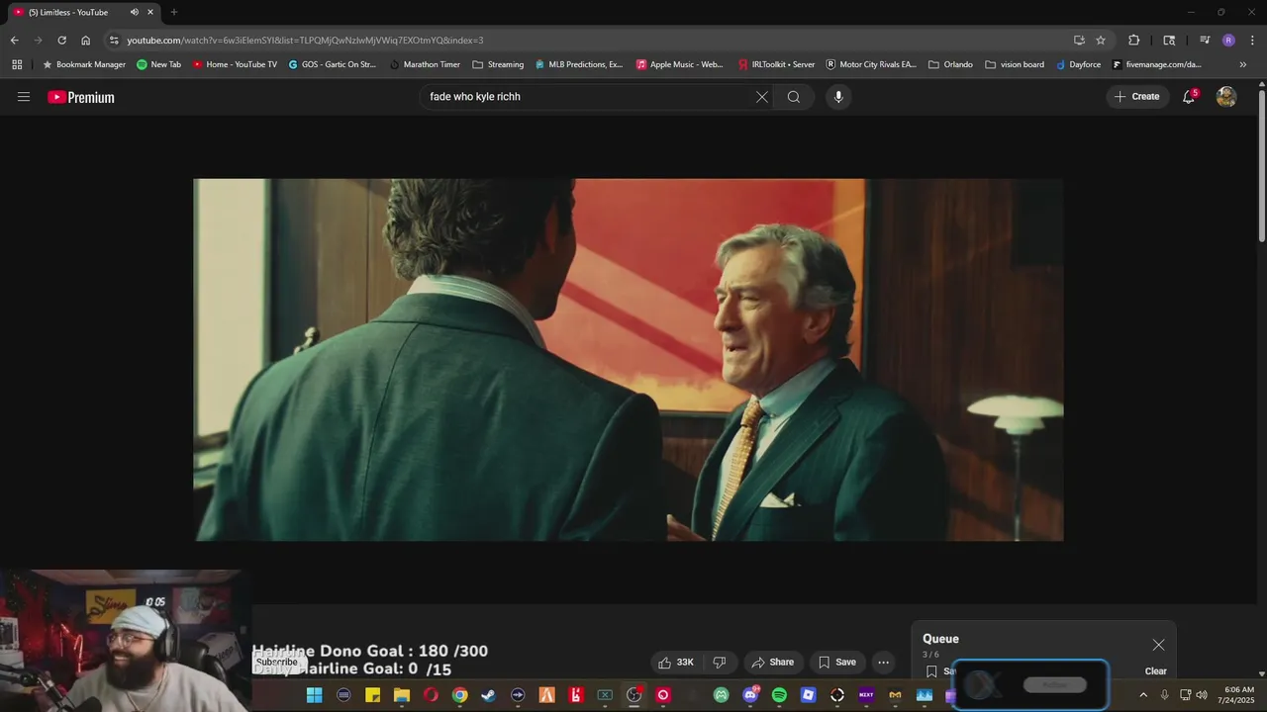Like the video with 33K likes
Screen dimensions: 1267x712
676,663
